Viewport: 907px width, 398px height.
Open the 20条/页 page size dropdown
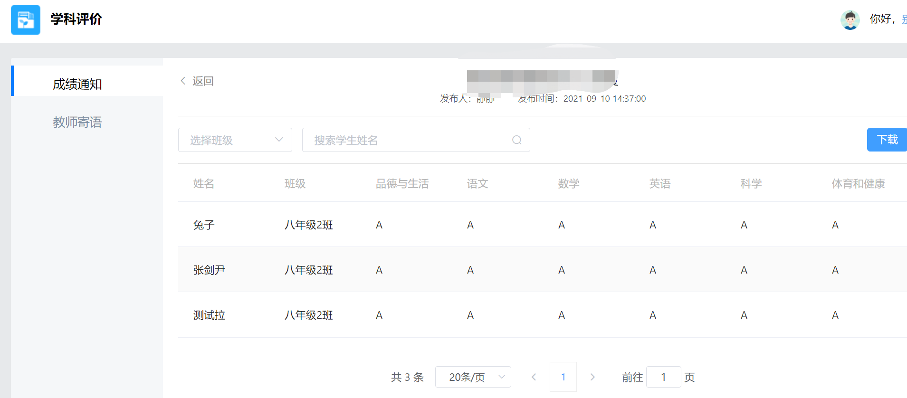[x=473, y=377]
